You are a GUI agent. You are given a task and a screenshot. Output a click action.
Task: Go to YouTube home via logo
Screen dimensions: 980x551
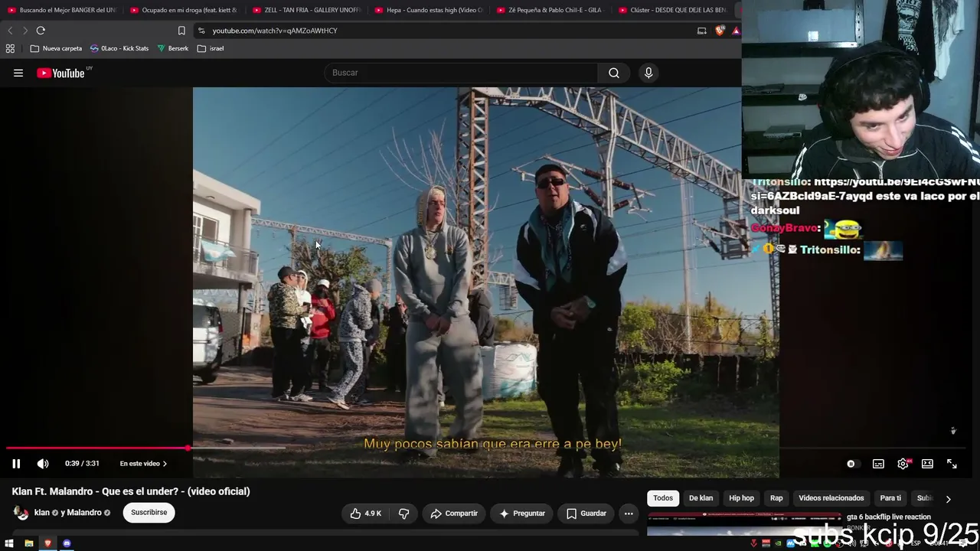[60, 73]
